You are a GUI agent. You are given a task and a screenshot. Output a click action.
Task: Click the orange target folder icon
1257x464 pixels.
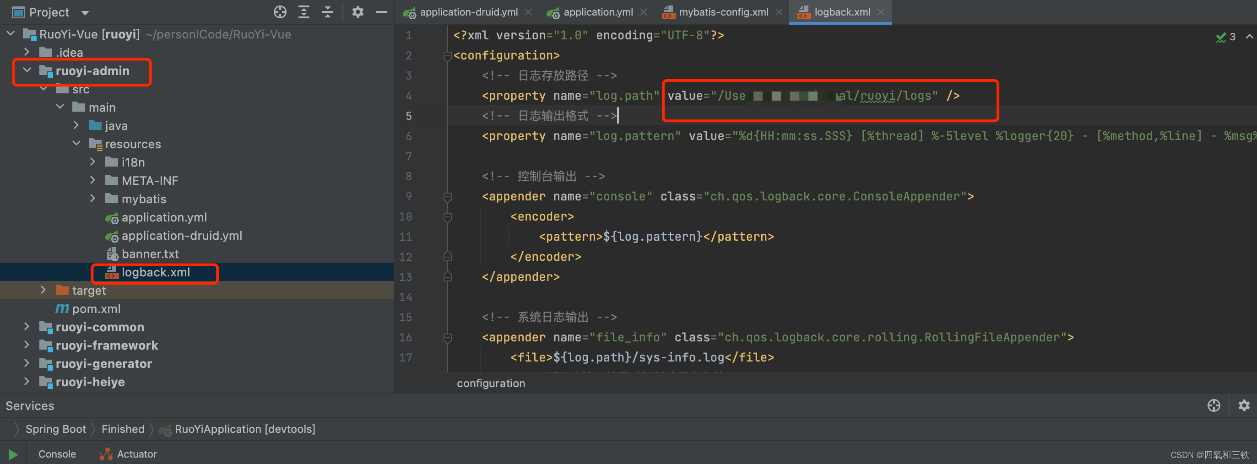(62, 290)
